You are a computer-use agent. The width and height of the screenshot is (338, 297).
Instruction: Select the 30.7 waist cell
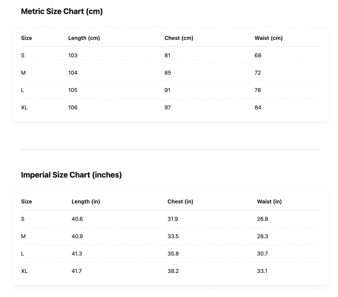coord(262,254)
